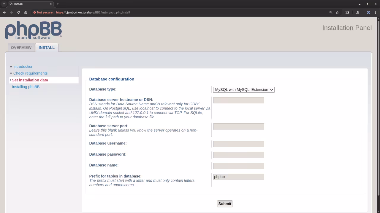380x213 pixels.
Task: Open a new browser tab
Action: click(58, 4)
